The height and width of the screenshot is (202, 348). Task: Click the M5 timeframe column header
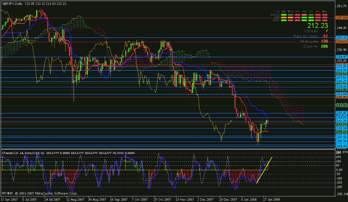[283, 12]
